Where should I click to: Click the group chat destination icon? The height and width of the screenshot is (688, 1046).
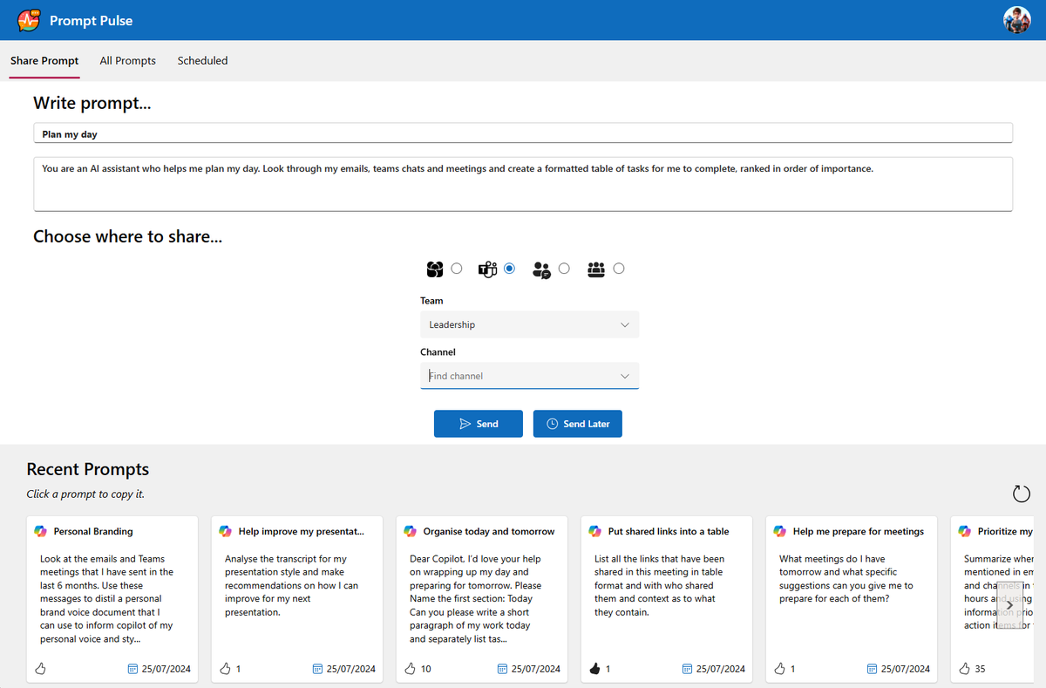[541, 269]
